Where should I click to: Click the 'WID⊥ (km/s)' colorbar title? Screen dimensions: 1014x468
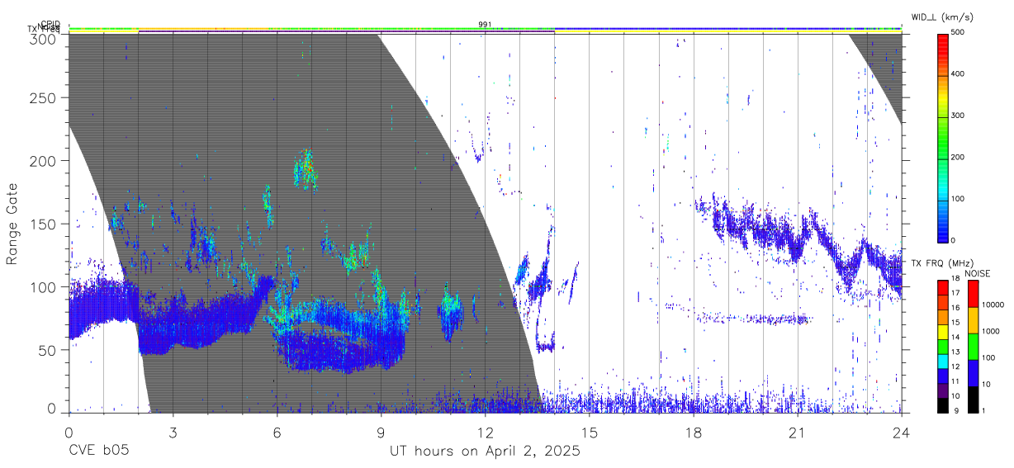coord(943,19)
